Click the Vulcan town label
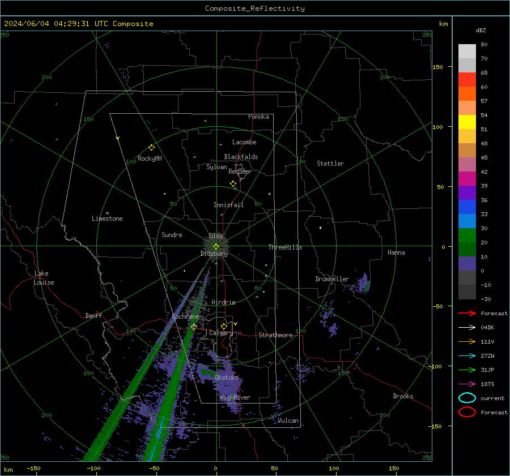 288,421
